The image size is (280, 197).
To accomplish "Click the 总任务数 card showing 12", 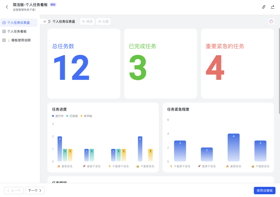I will tap(84, 63).
